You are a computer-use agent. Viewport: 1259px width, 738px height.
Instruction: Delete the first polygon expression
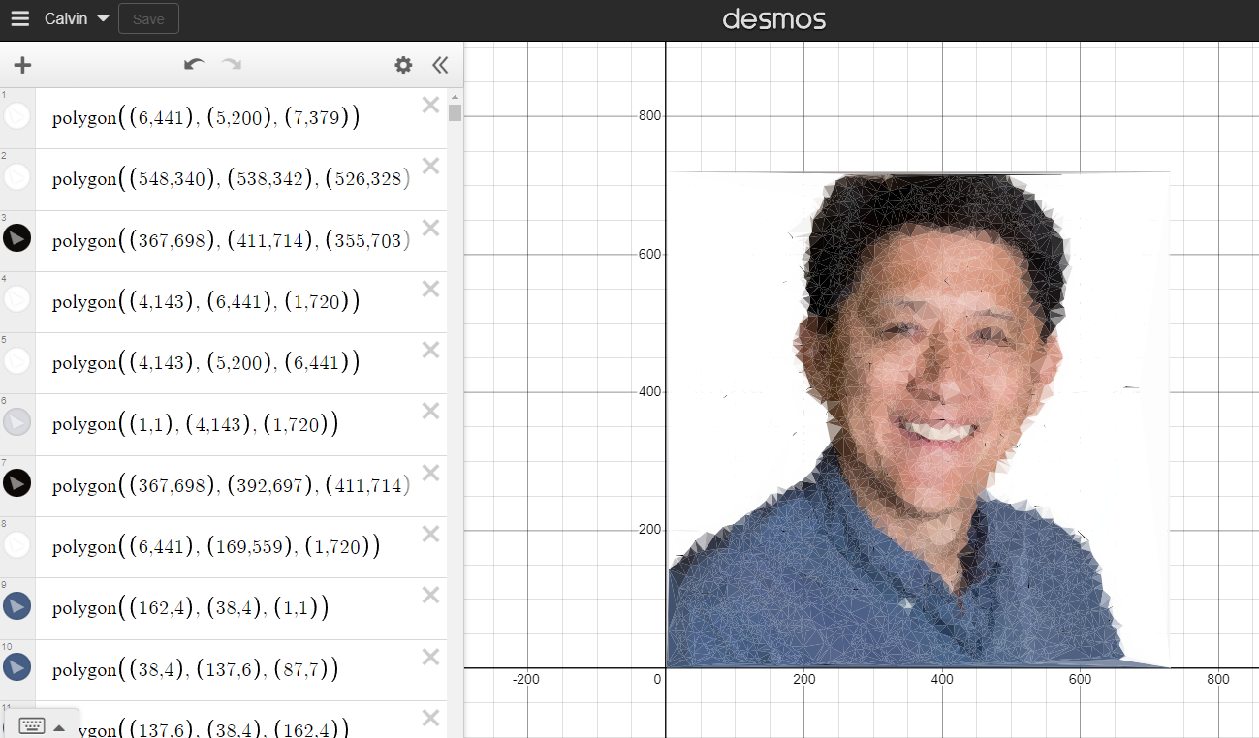pos(429,104)
